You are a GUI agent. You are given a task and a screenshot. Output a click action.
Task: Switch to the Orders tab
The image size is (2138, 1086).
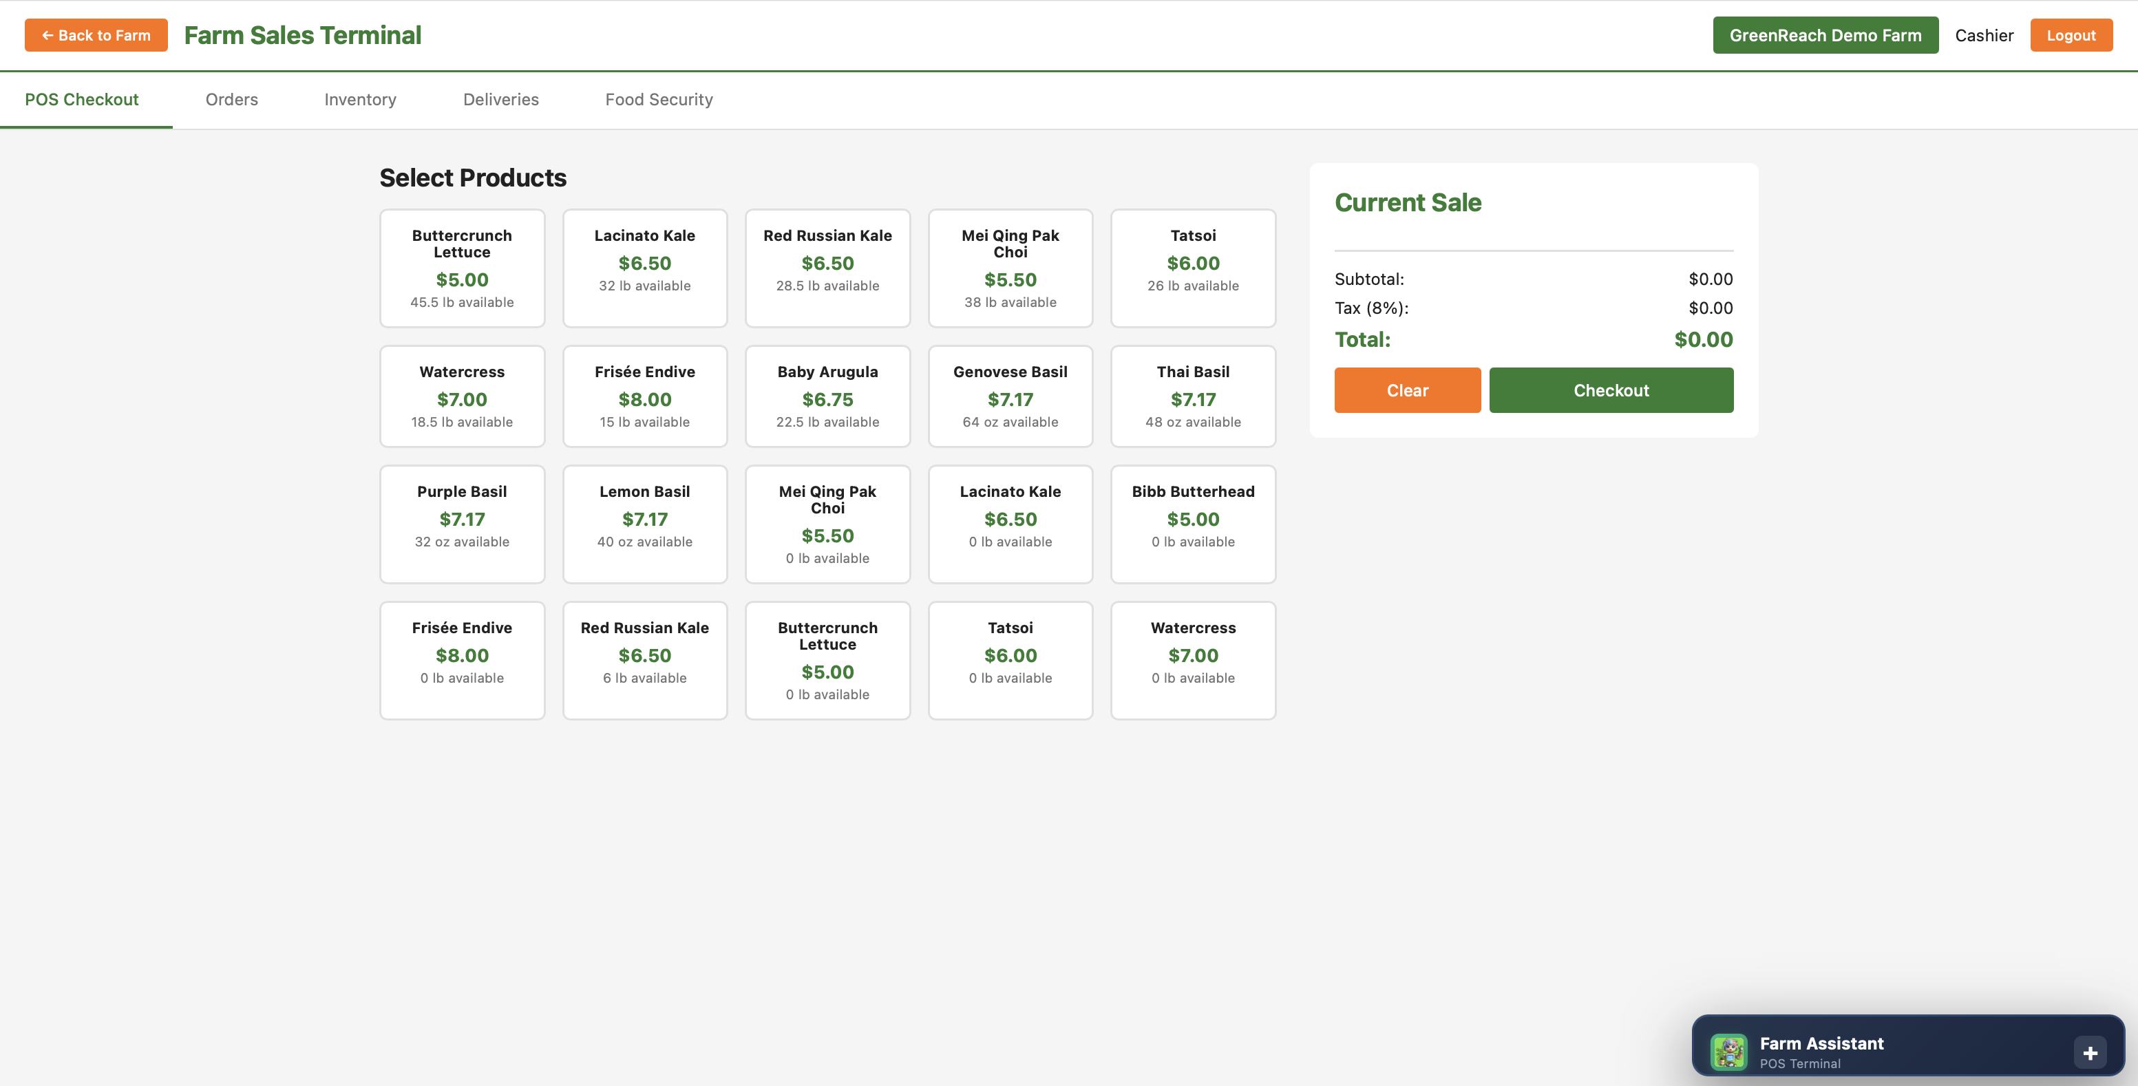coord(231,100)
